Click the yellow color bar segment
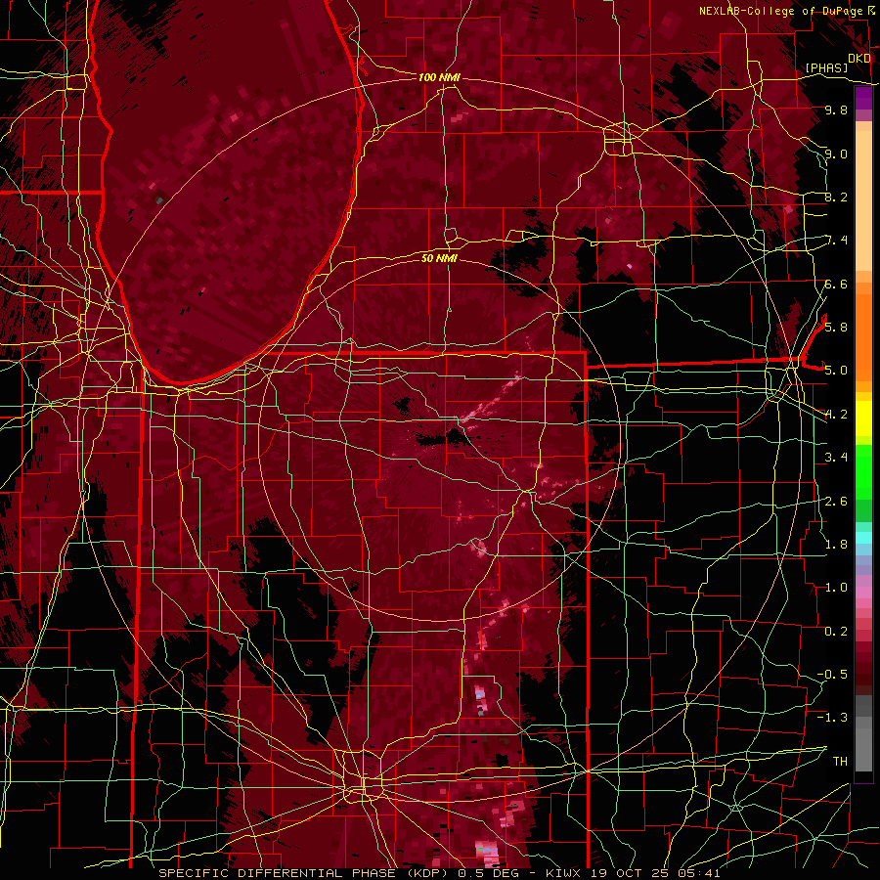 [863, 418]
